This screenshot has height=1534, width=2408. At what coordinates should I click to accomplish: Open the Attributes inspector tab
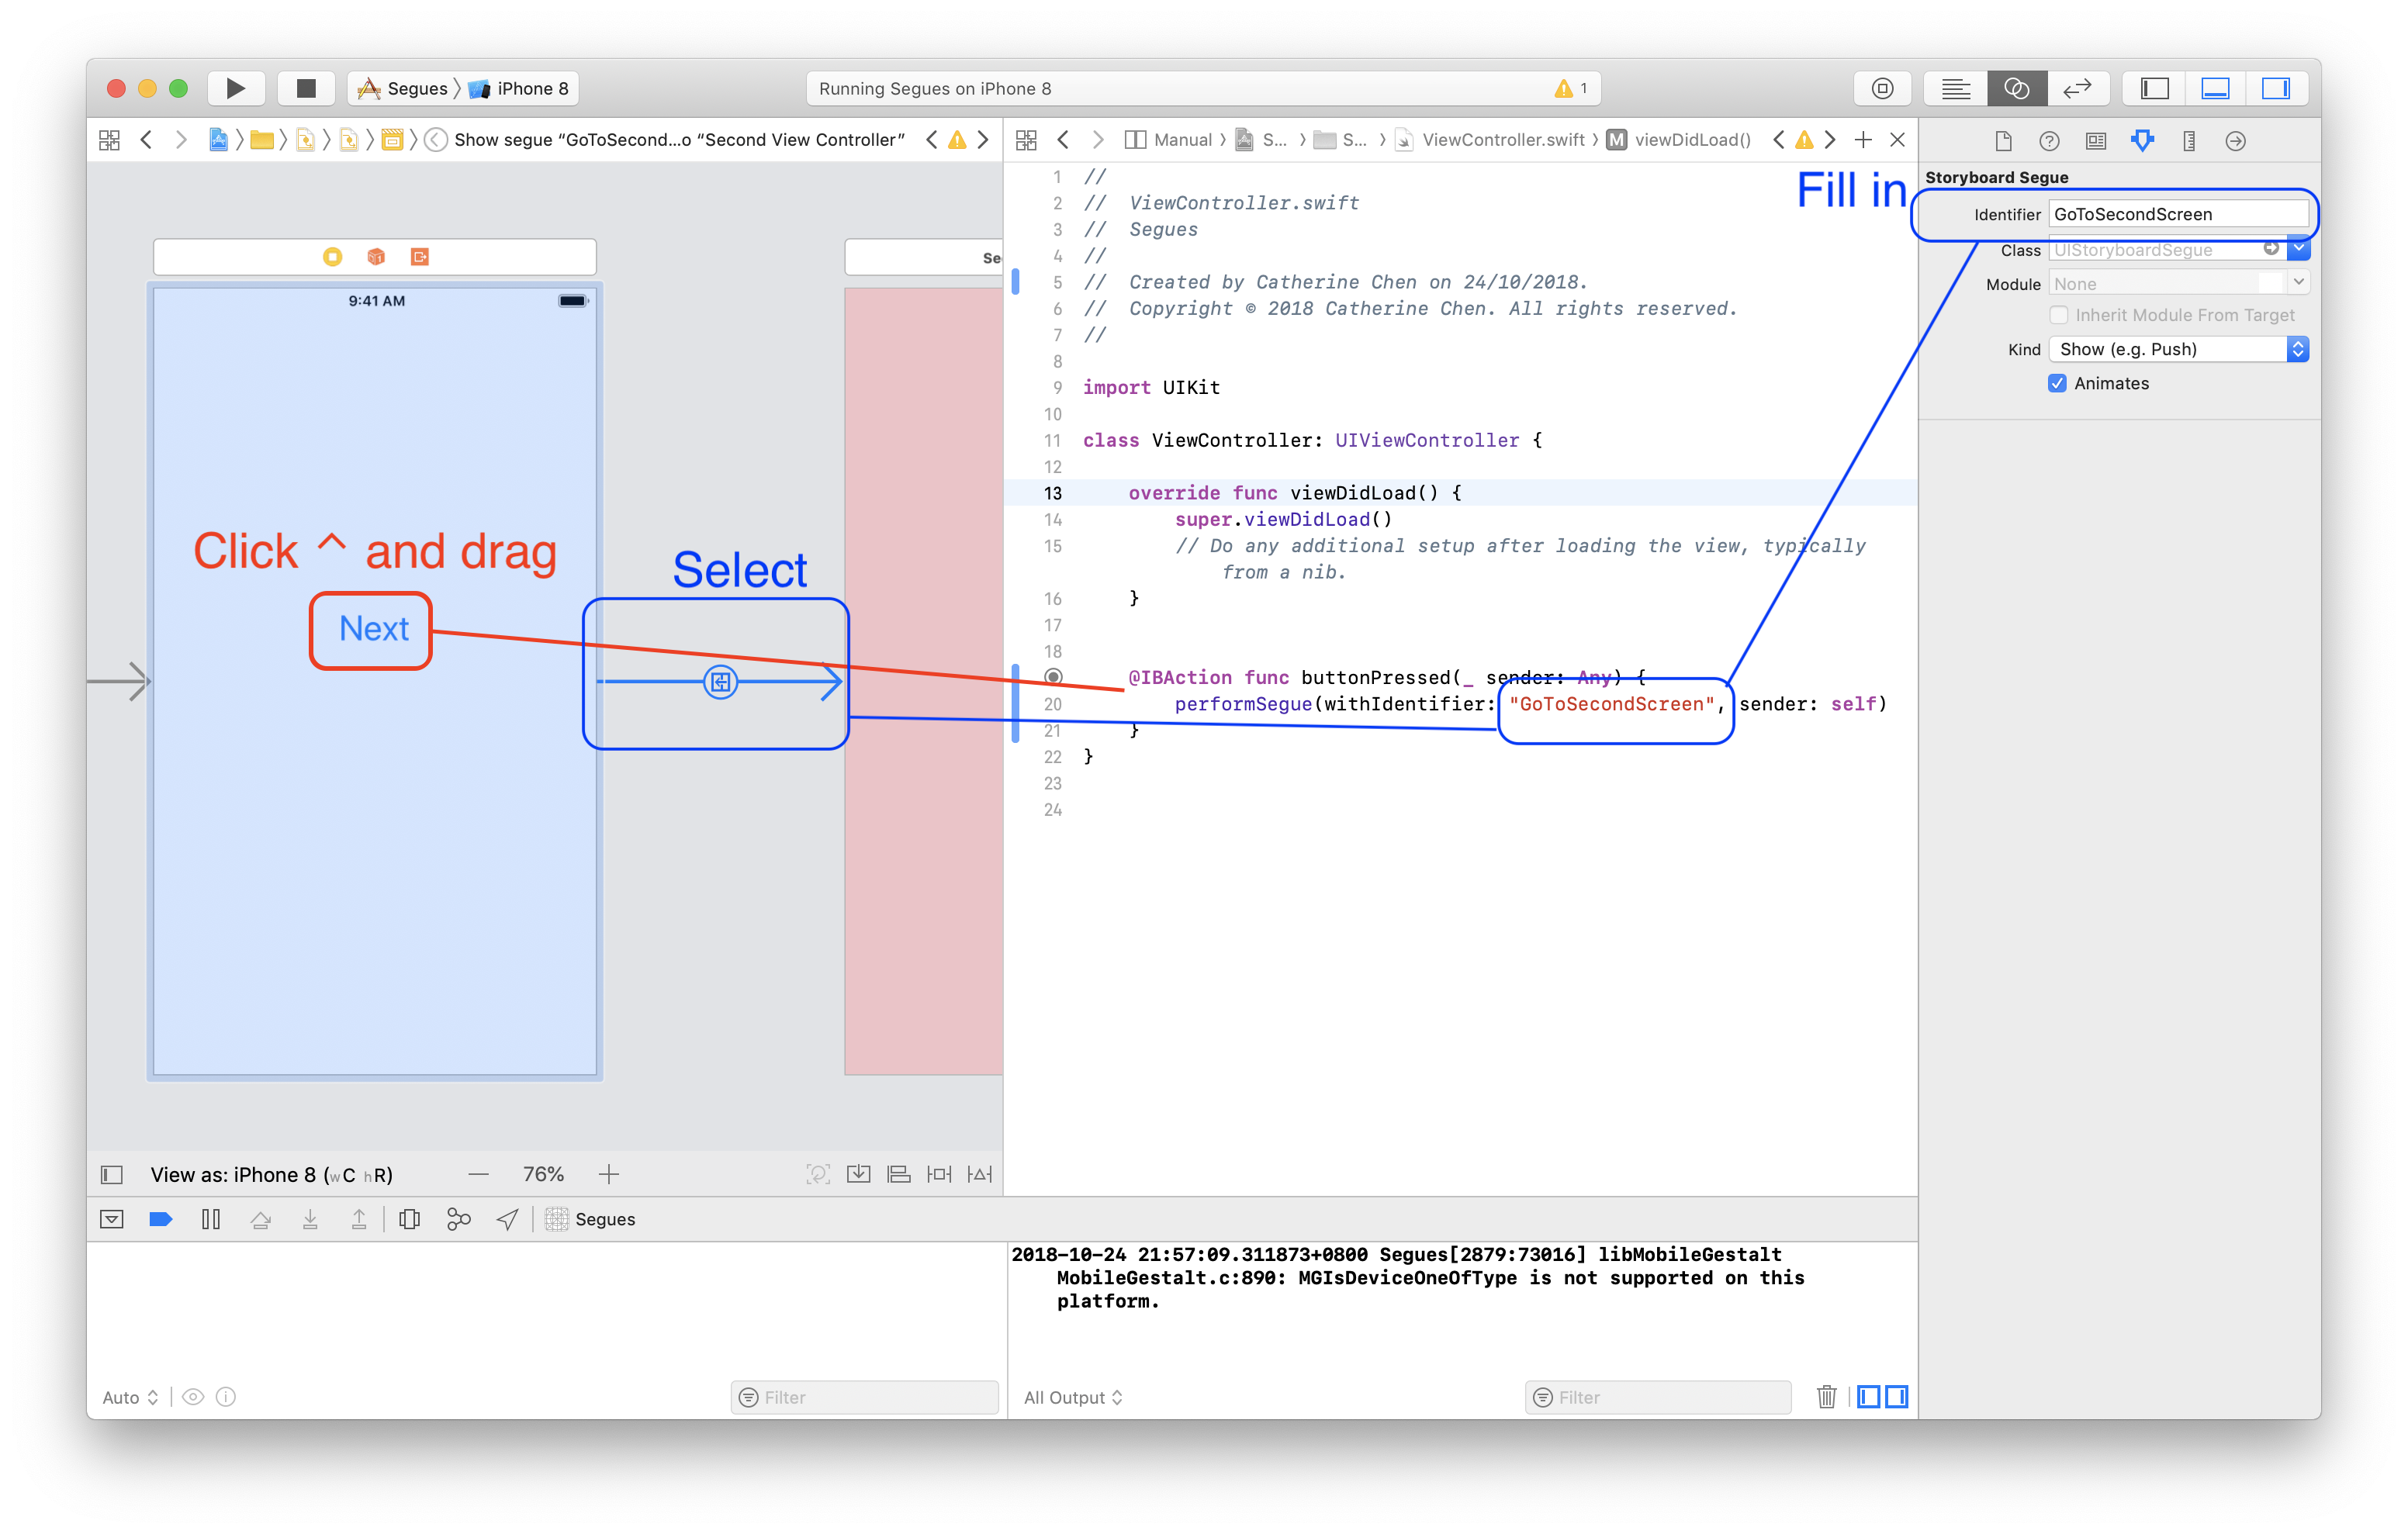[2142, 141]
